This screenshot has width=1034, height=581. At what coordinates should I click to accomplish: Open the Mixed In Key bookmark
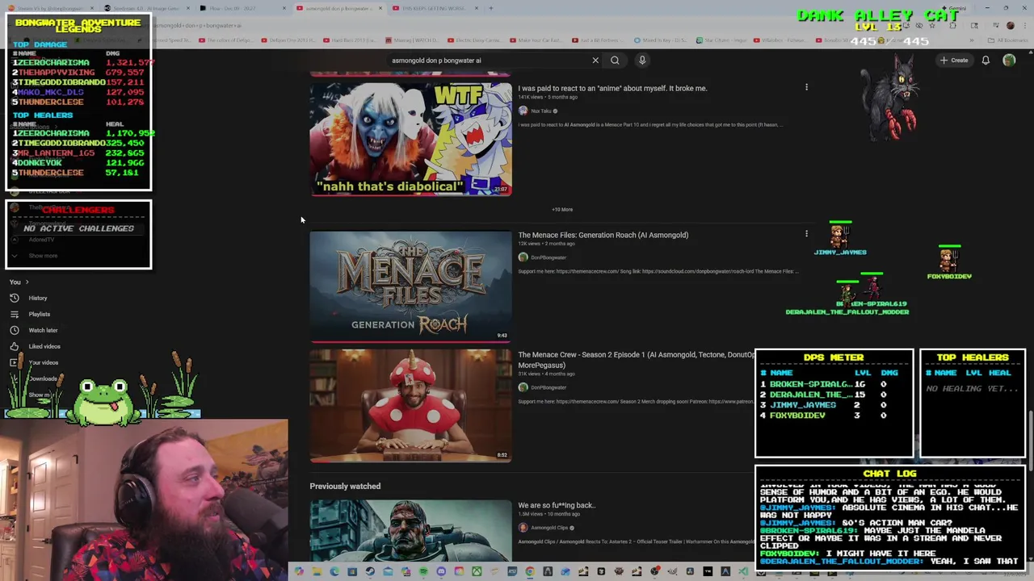(x=661, y=40)
